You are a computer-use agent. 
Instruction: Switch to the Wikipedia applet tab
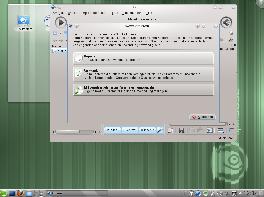click(147, 130)
